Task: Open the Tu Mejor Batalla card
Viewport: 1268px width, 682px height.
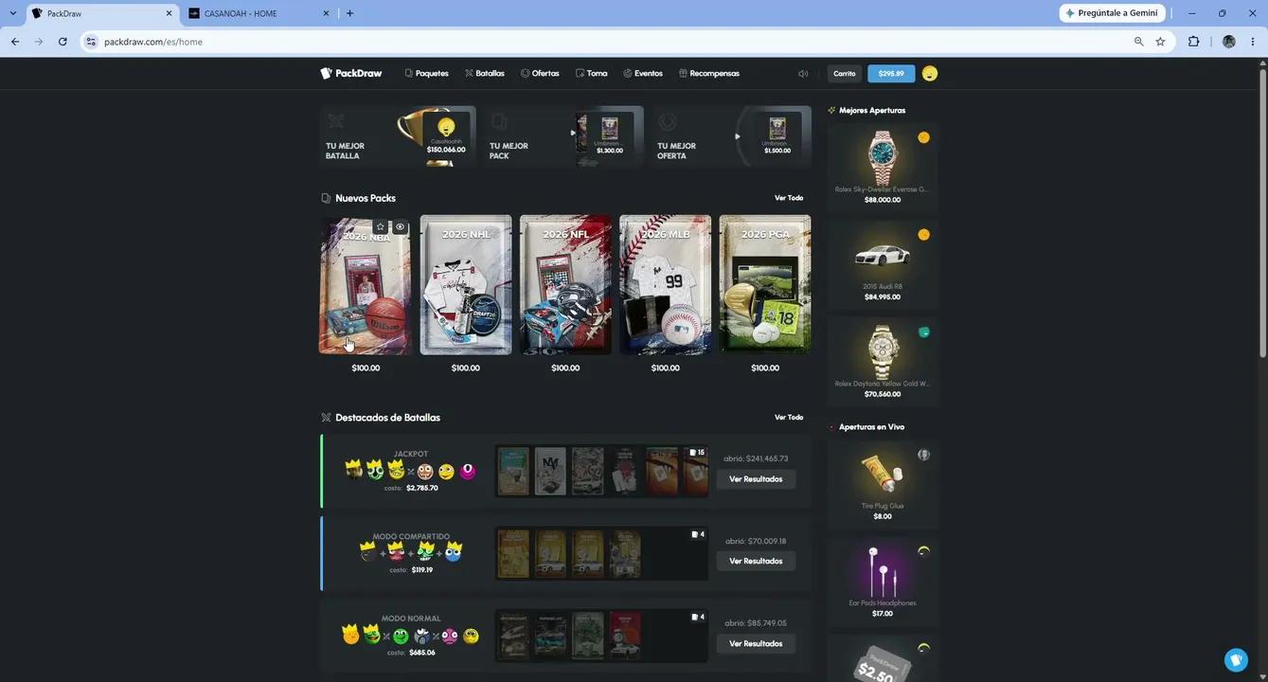Action: pyautogui.click(x=398, y=136)
